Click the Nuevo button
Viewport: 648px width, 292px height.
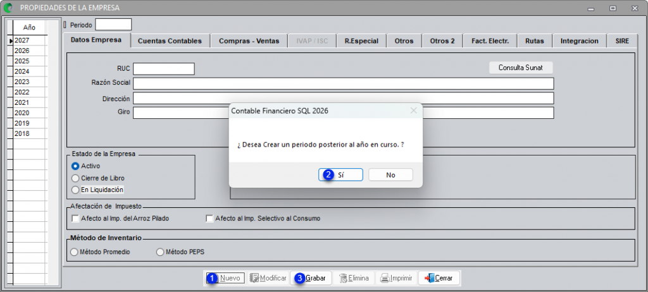pos(226,278)
